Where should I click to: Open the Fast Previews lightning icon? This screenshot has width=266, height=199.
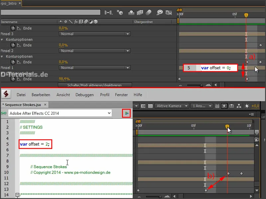[224, 106]
